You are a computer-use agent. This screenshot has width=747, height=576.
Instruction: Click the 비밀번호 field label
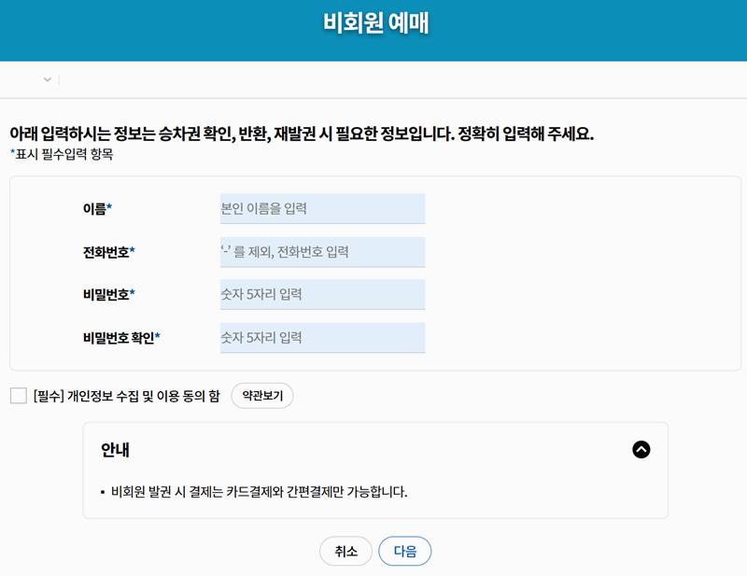click(x=109, y=294)
